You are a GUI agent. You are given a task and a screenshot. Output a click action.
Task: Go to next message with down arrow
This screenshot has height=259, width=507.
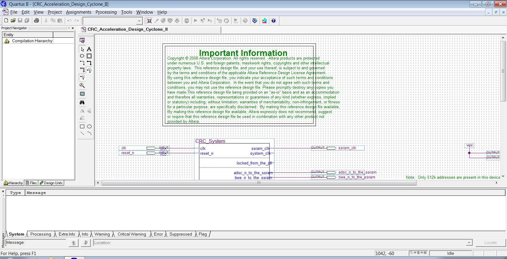click(86, 243)
